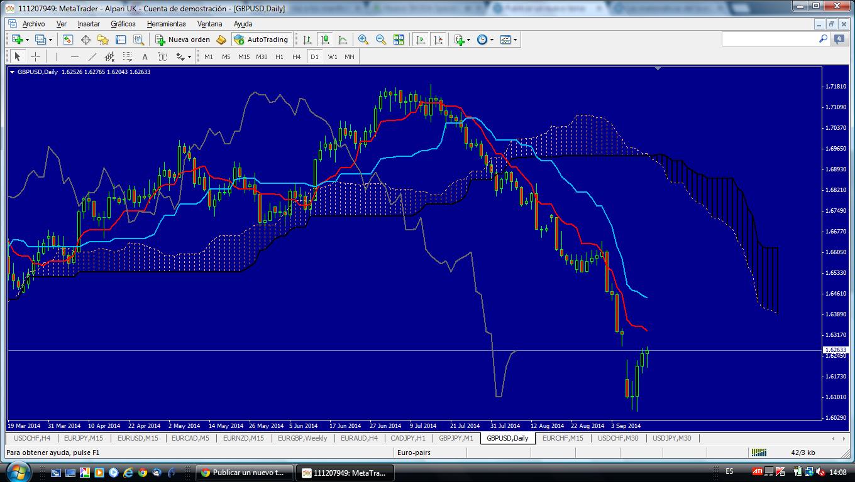The image size is (855, 482).
Task: Switch to the USDCHF,H4 chart tab
Action: (32, 438)
